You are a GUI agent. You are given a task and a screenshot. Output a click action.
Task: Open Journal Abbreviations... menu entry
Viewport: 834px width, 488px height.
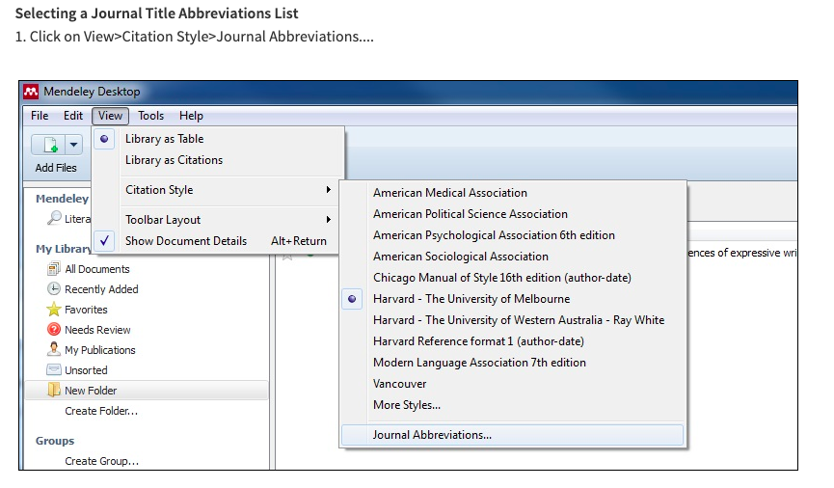tap(512, 435)
